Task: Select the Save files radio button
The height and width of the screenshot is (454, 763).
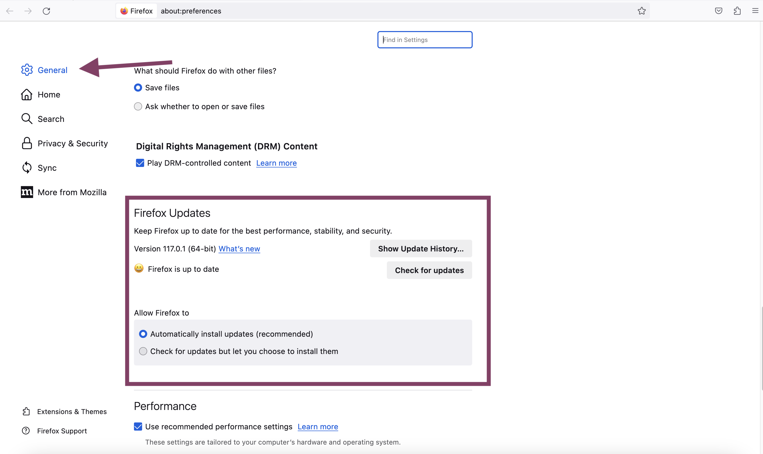Action: point(138,88)
